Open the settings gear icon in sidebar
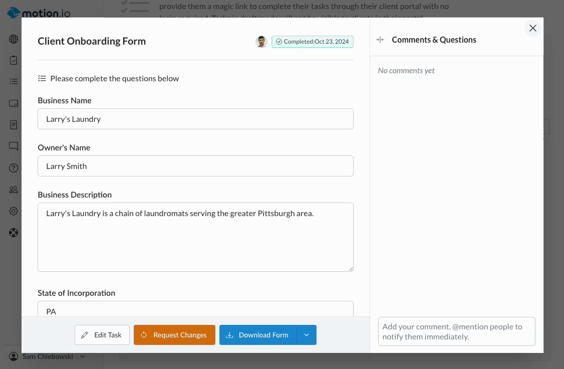Viewport: 564px width, 369px height. click(x=14, y=211)
